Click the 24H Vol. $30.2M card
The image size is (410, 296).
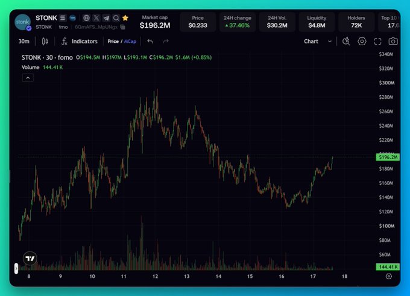tap(277, 22)
